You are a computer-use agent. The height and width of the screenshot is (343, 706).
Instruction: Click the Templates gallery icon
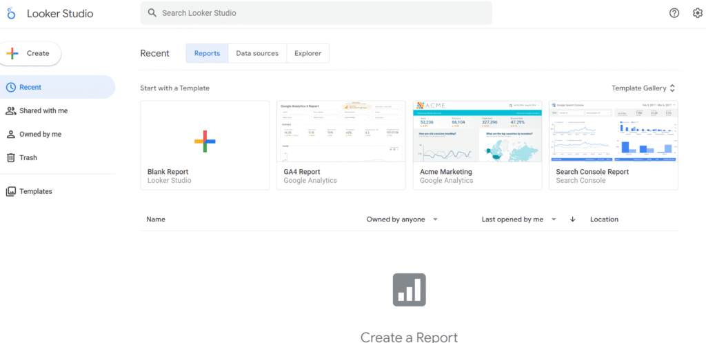(x=11, y=192)
